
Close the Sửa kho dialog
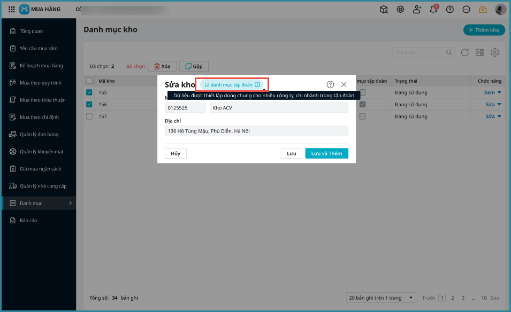tap(344, 84)
